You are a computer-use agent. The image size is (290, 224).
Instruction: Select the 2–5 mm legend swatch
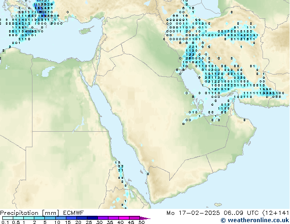point(39,218)
